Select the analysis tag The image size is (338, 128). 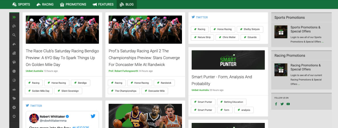point(244,110)
